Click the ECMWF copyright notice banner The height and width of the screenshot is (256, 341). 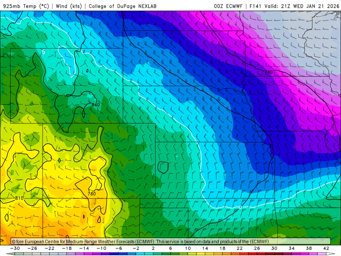tap(171, 241)
